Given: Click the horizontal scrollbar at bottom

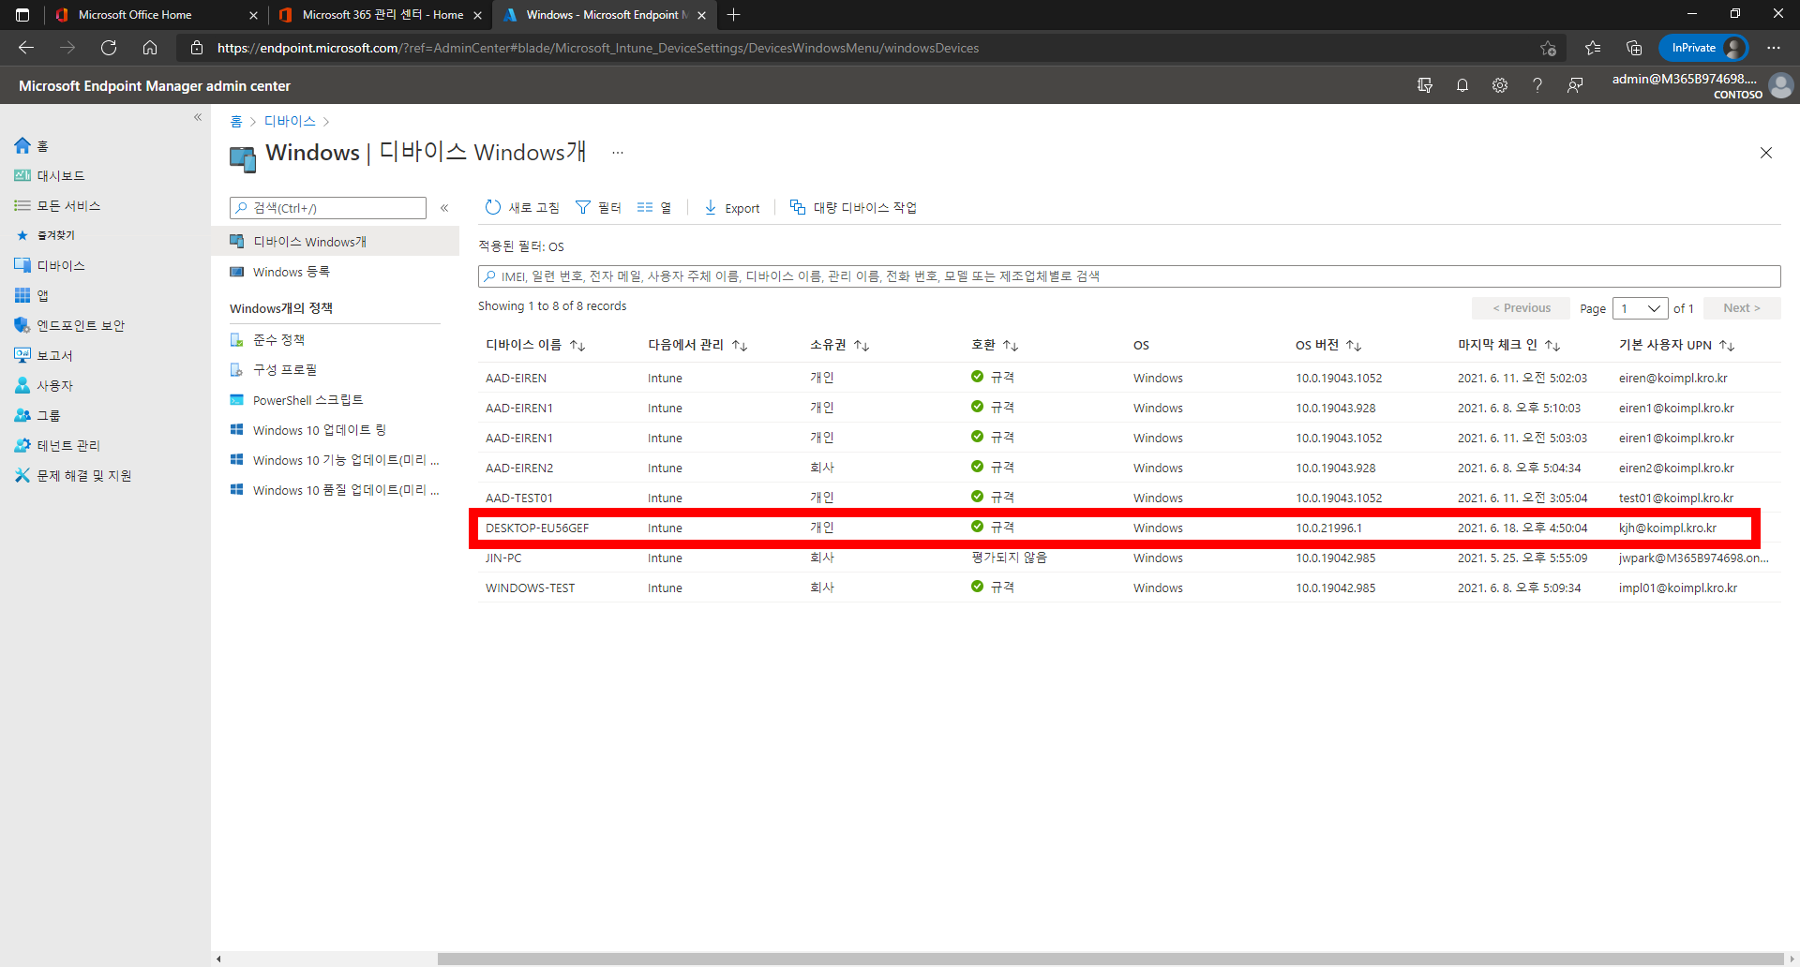Looking at the screenshot, I should [1111, 959].
